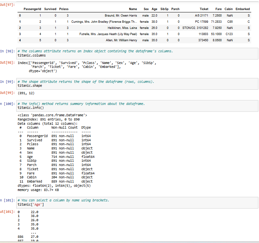Click the comment about selecting a column by name
The width and height of the screenshot is (259, 243).
pyautogui.click(x=63, y=200)
